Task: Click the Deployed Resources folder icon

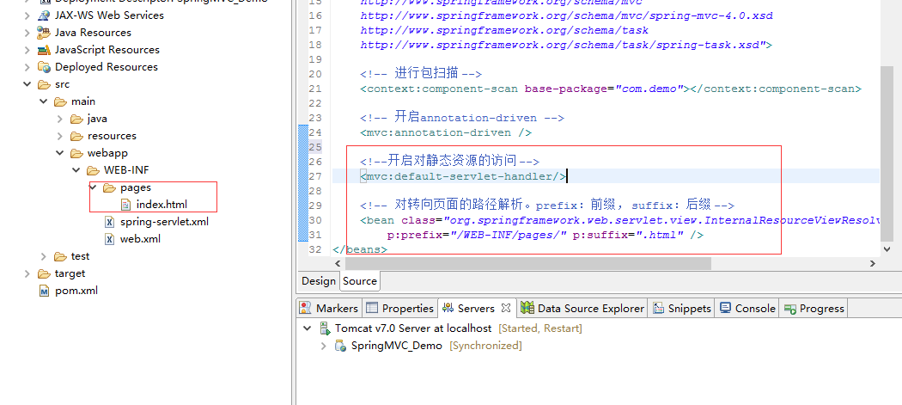Action: click(x=45, y=67)
